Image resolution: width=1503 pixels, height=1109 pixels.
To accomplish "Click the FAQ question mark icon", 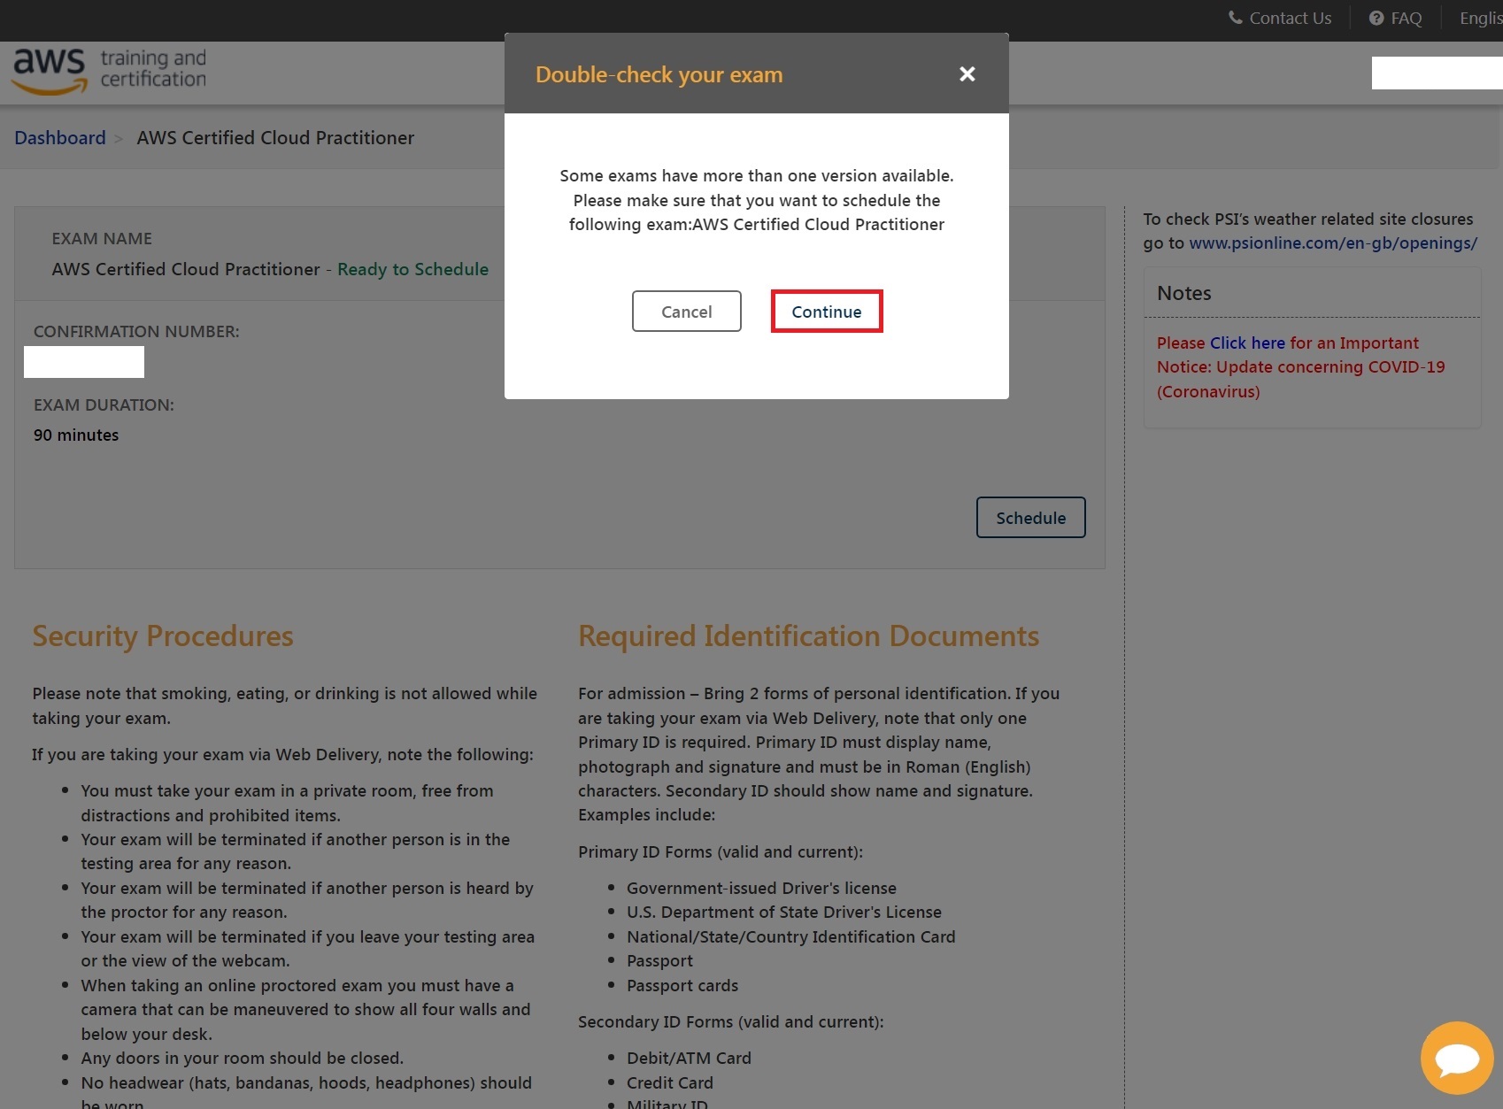I will click(1376, 18).
